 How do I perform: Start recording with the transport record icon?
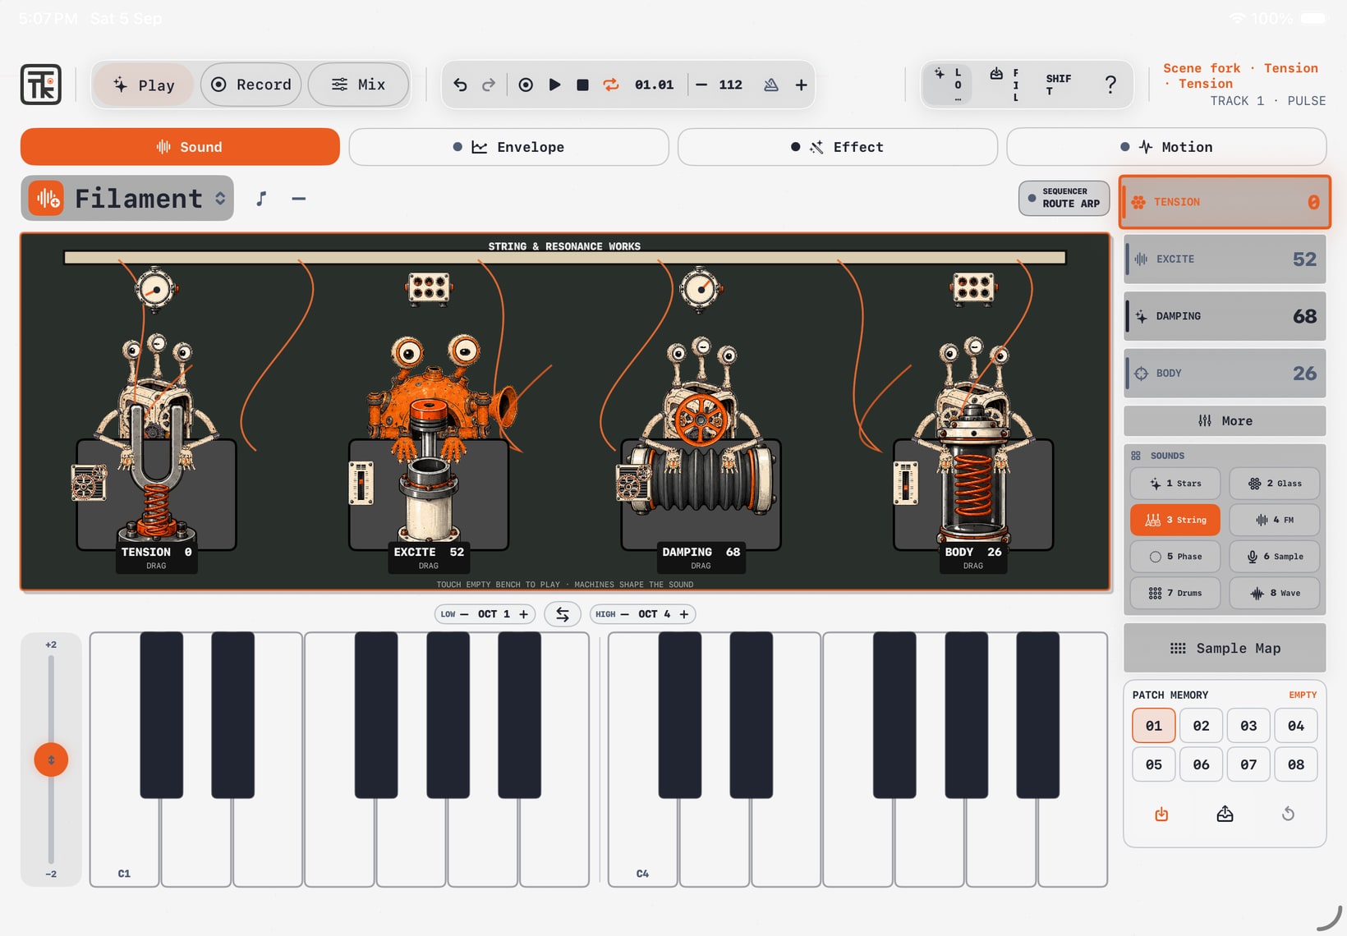[x=526, y=85]
